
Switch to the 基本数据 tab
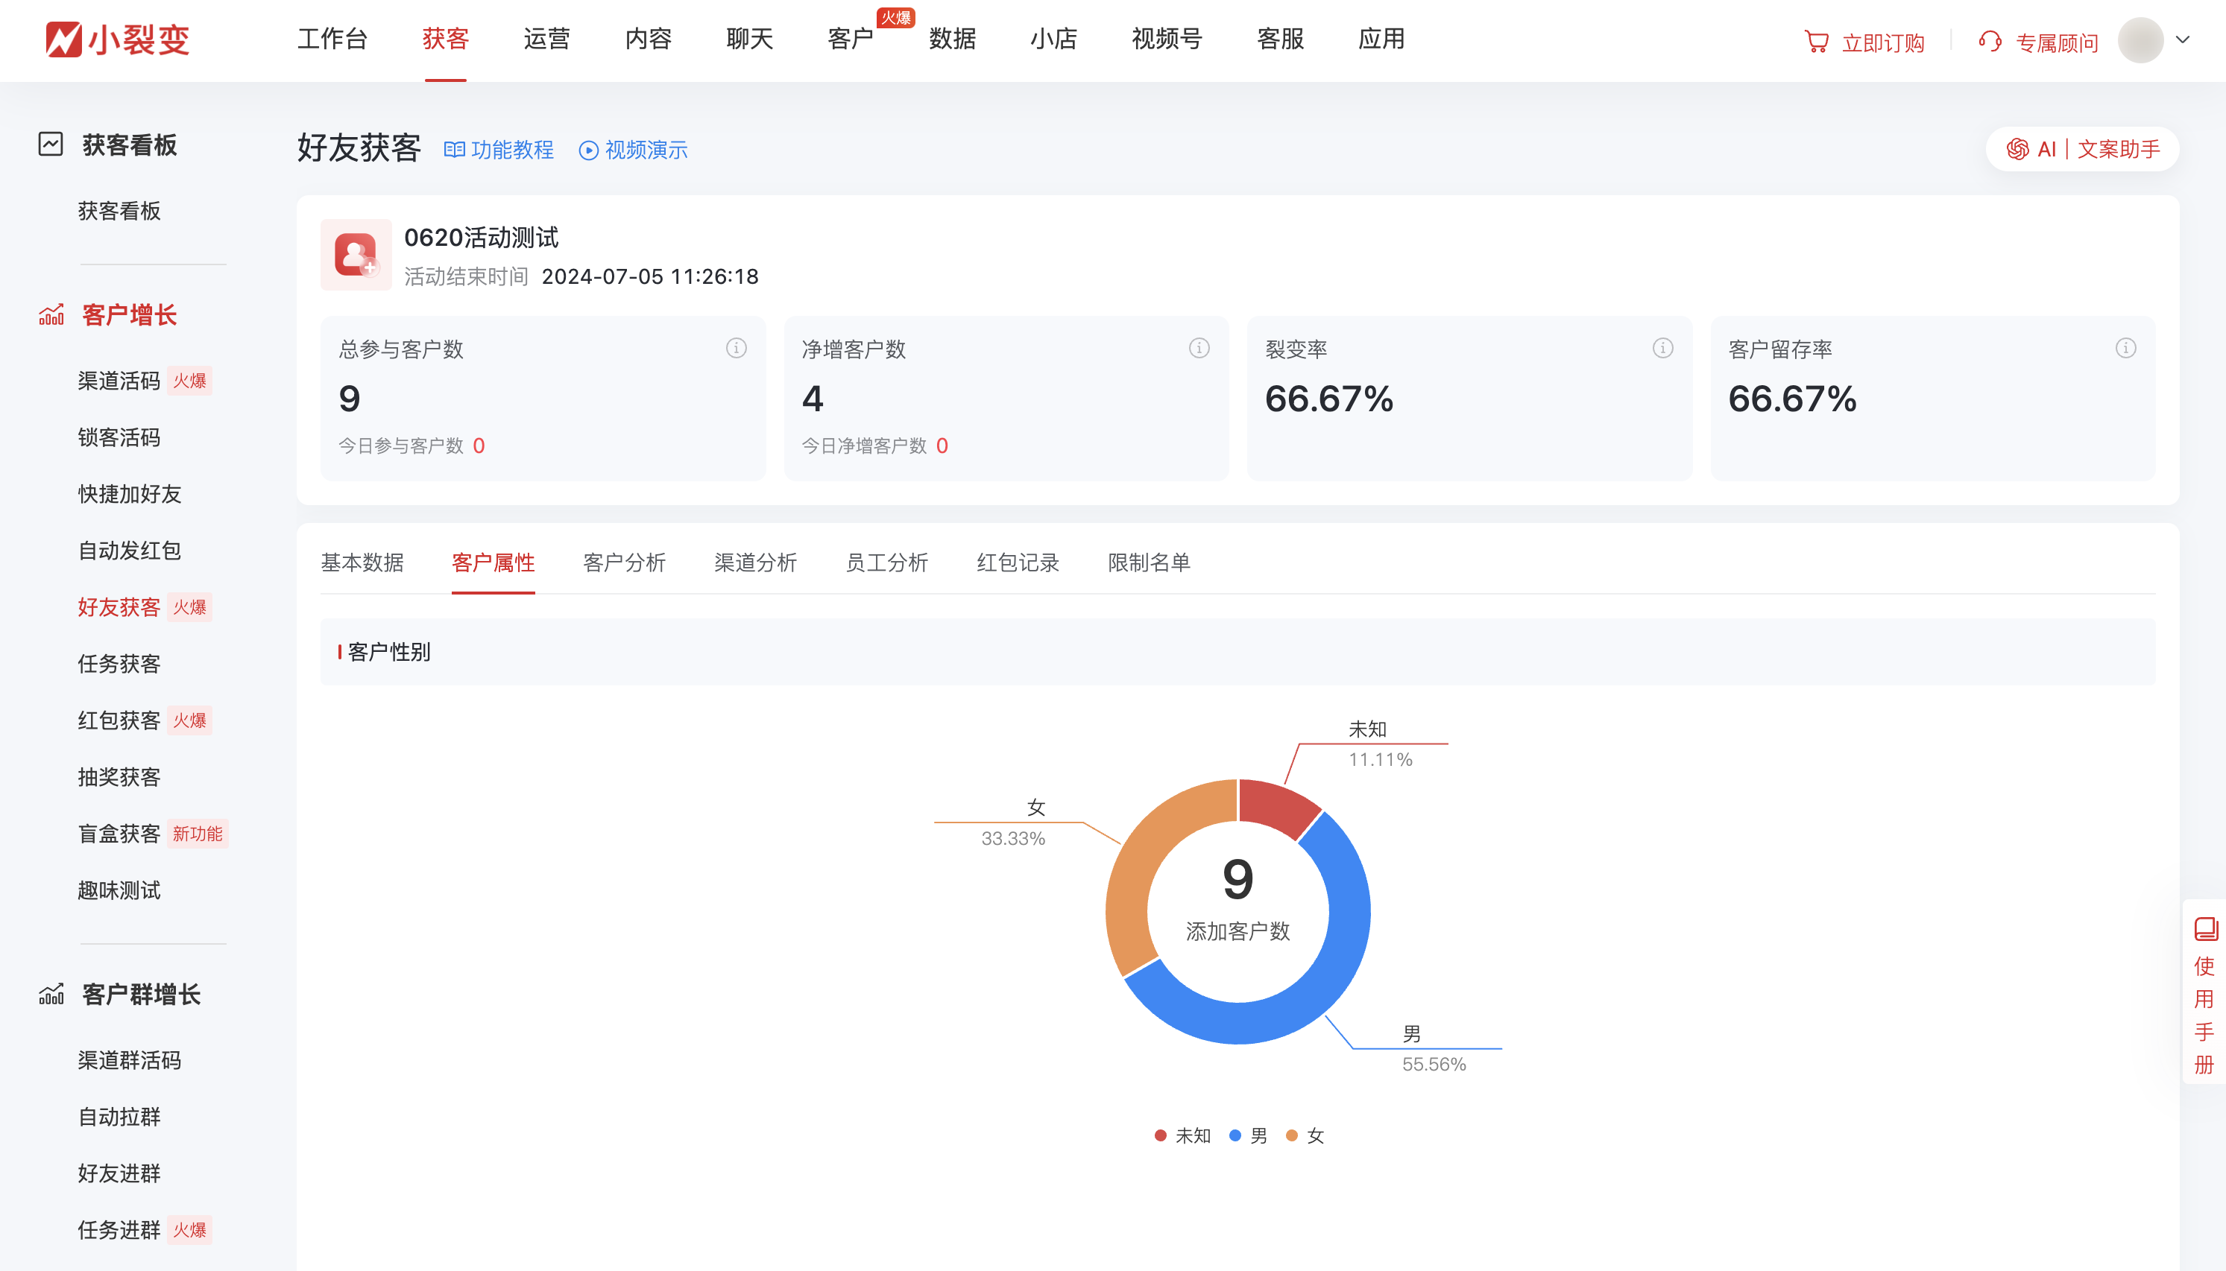pos(362,563)
